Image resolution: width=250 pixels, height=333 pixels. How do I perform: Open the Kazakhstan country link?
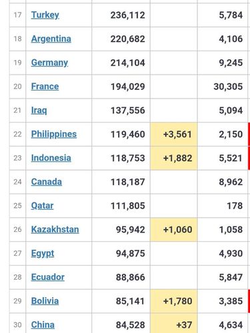[55, 229]
